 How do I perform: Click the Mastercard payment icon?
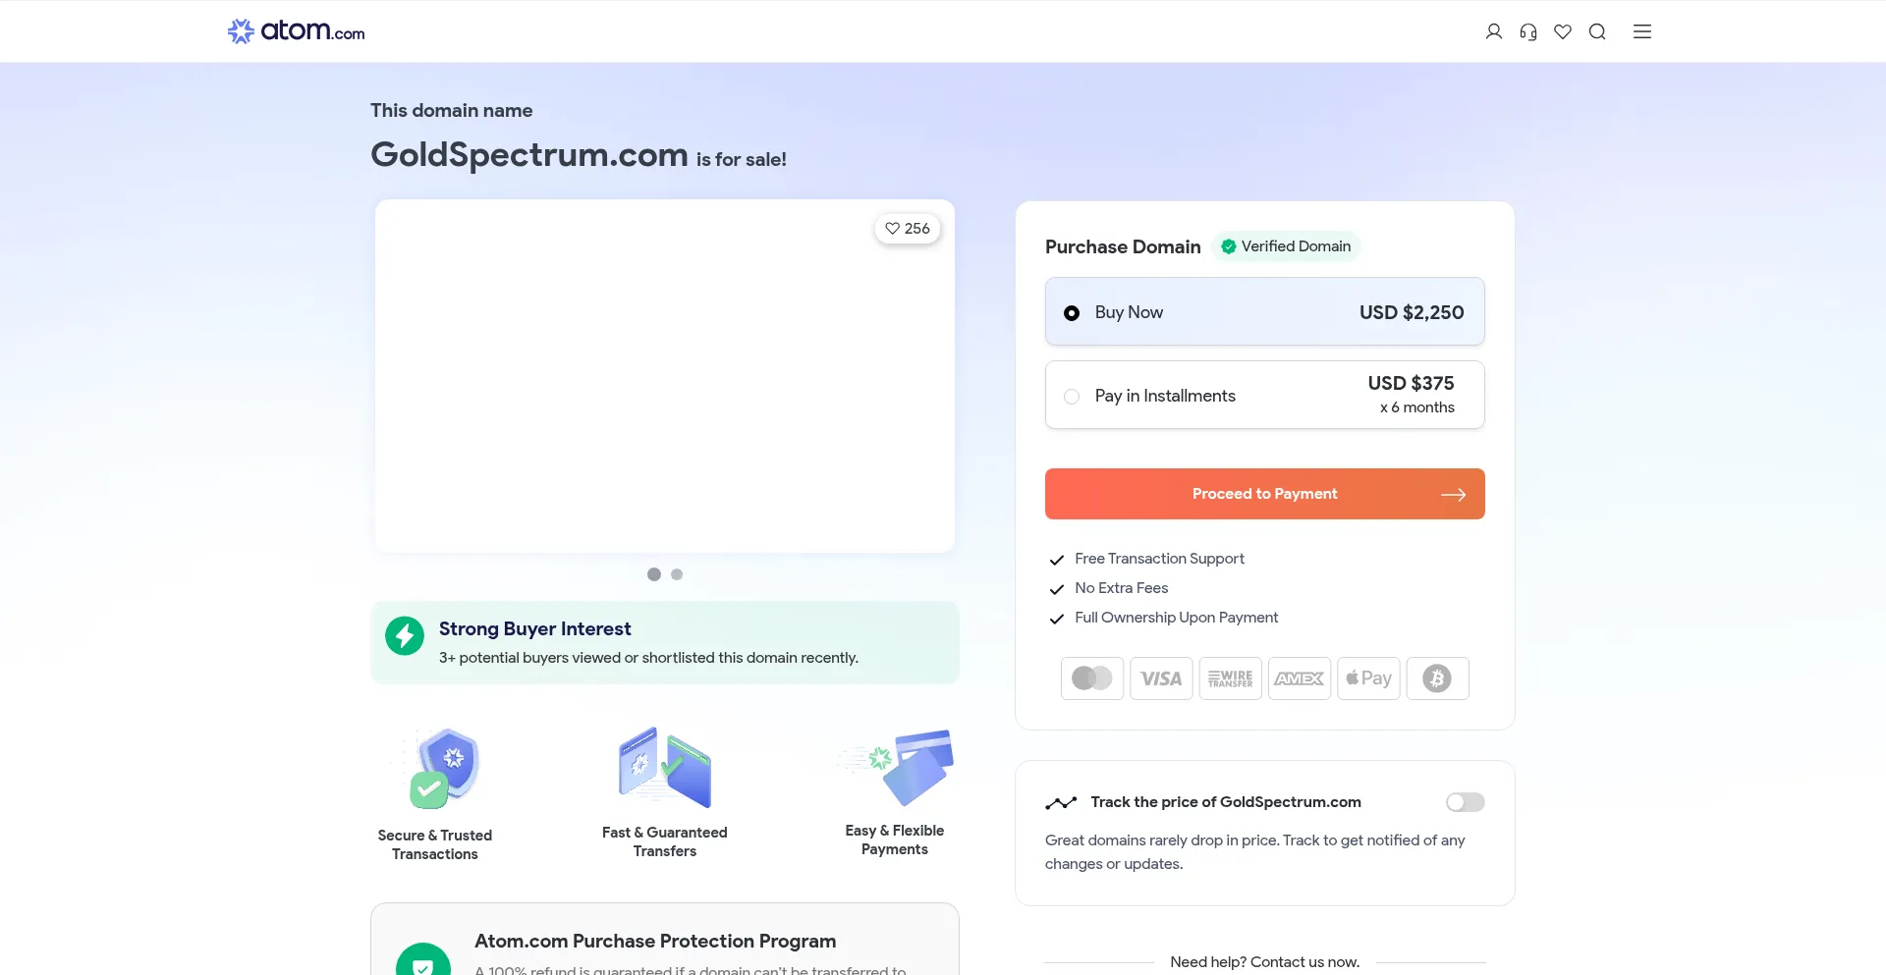point(1092,678)
